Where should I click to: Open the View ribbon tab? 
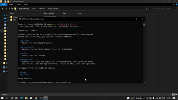coord(26,4)
